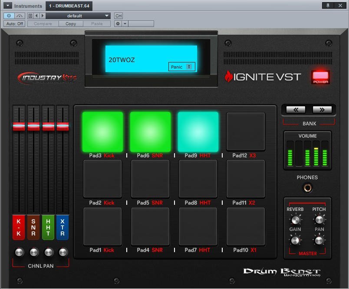Image resolution: width=349 pixels, height=289 pixels.
Task: Trigger the green Pad3 Kick pad
Action: (103, 132)
